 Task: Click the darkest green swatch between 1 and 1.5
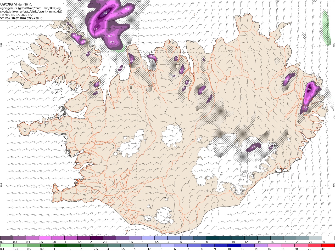(61, 245)
